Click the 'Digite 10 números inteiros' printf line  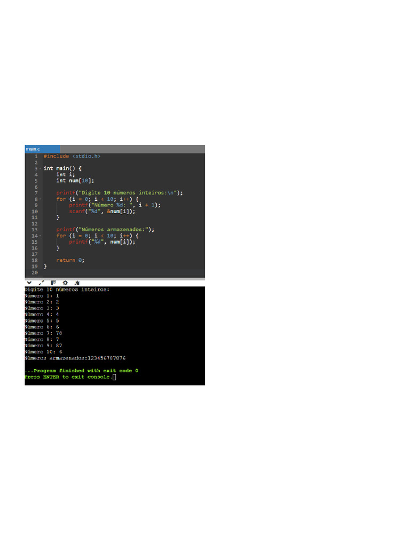[x=119, y=193]
